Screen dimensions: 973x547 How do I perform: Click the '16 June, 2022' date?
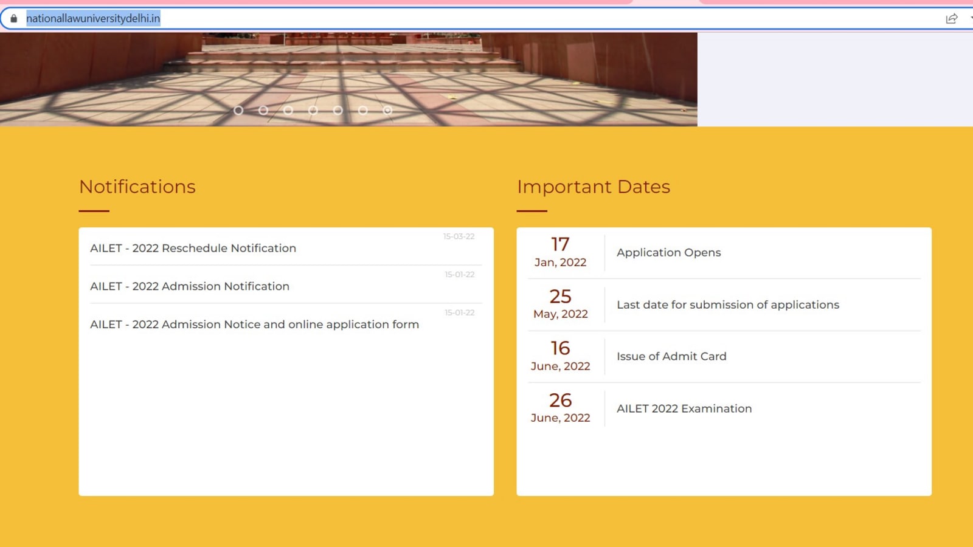(560, 356)
